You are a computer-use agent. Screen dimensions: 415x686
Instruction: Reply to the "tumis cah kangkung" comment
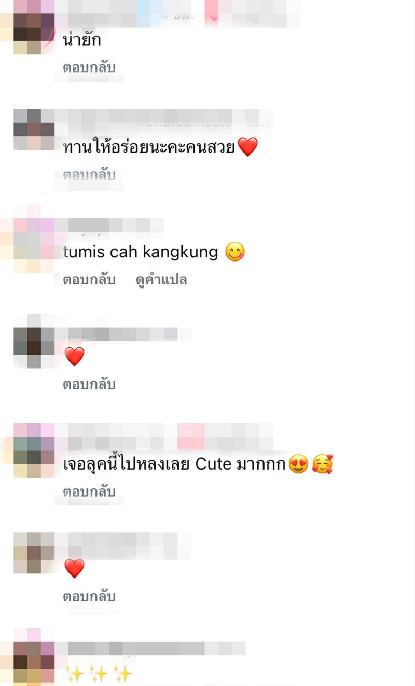coord(89,280)
